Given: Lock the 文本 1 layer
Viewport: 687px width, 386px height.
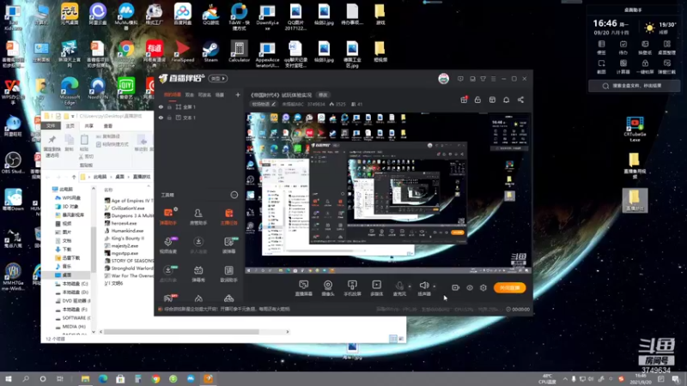Looking at the screenshot, I should click(169, 118).
